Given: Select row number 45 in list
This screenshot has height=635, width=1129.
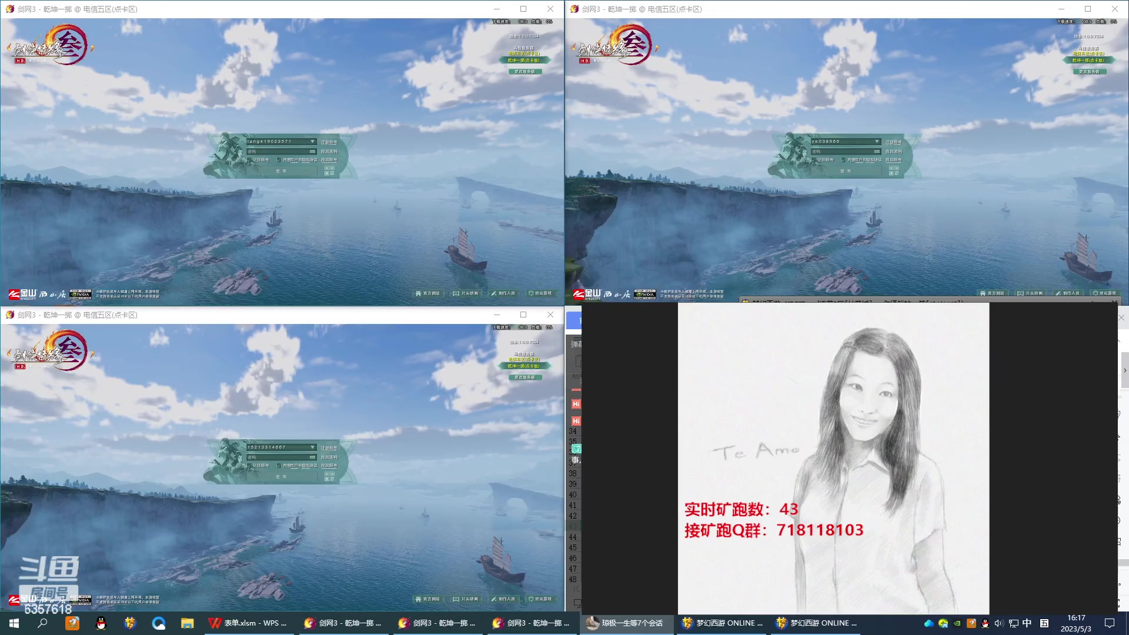Looking at the screenshot, I should tap(573, 547).
